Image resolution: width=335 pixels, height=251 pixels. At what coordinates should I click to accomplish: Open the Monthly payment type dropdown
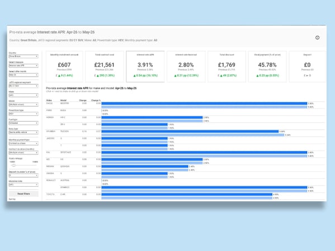tap(23, 143)
